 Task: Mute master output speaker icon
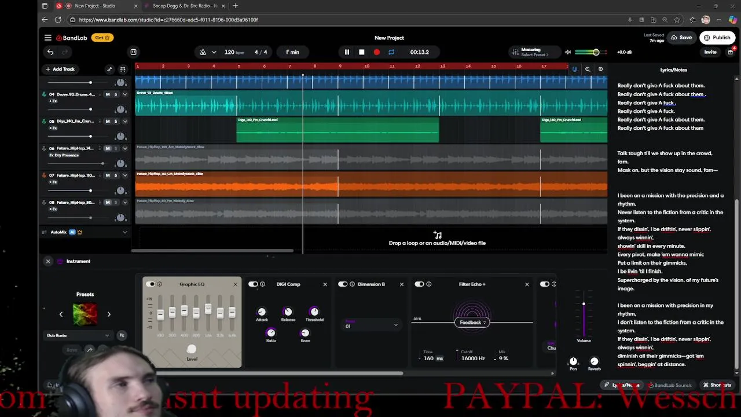(x=568, y=52)
